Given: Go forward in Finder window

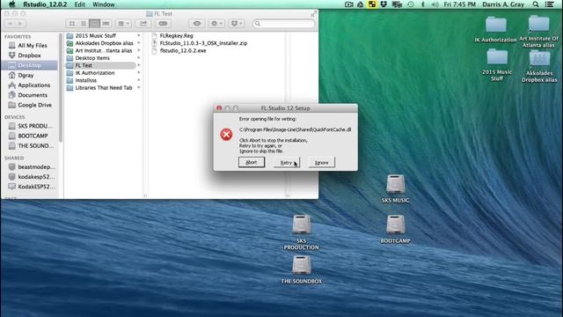Looking at the screenshot, I should tap(20, 24).
